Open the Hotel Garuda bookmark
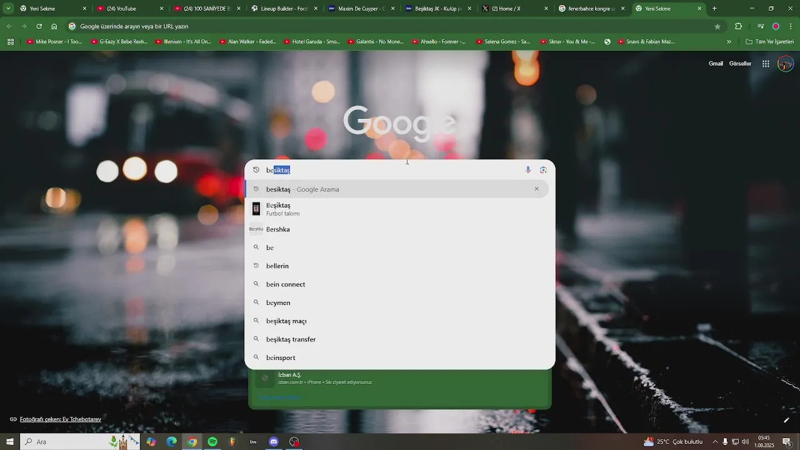Viewport: 800px width, 450px height. coord(312,42)
